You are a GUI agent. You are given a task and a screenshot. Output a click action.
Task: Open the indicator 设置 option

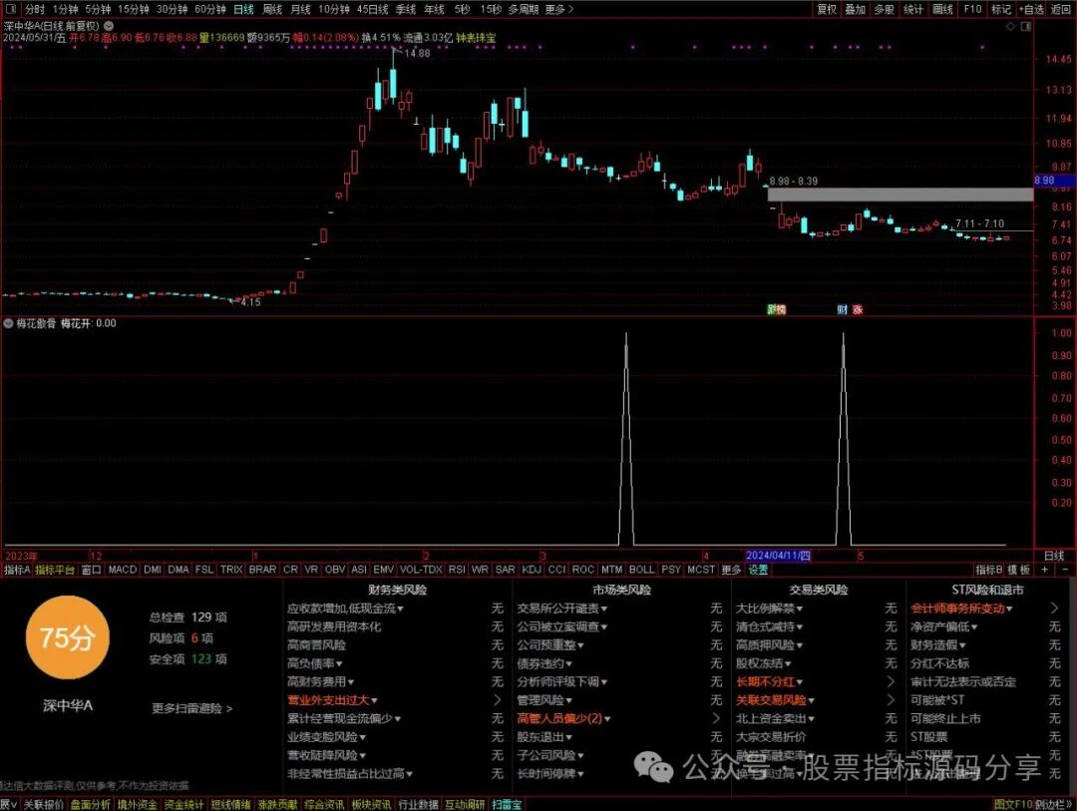(x=758, y=569)
